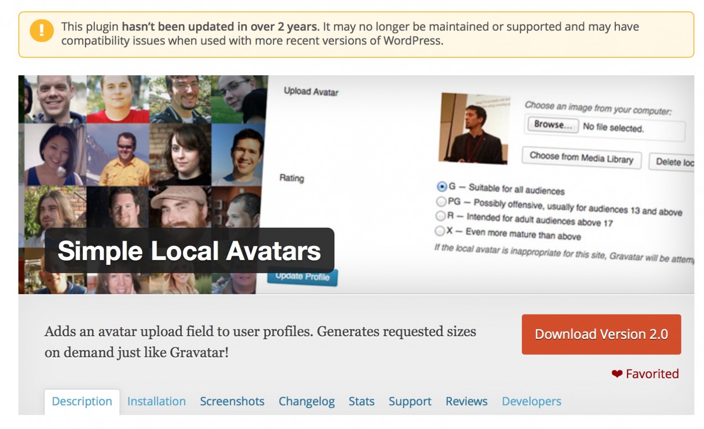Click the Simple Local Avatars title
704x429 pixels.
pyautogui.click(x=189, y=250)
